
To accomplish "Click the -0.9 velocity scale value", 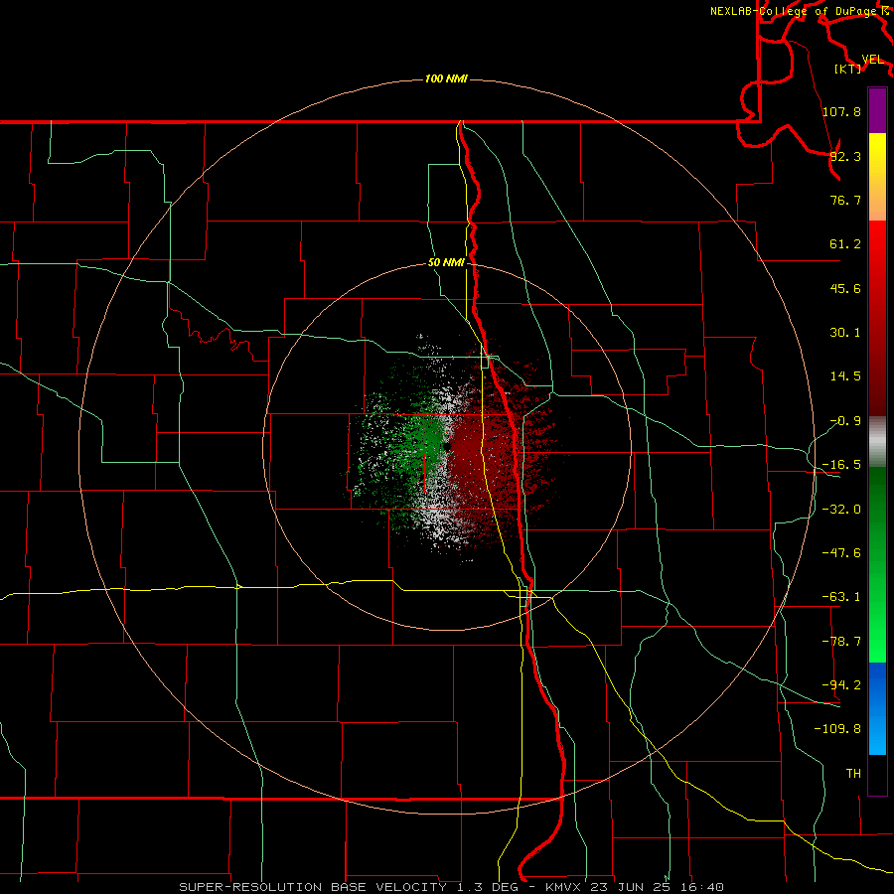I will pos(845,421).
